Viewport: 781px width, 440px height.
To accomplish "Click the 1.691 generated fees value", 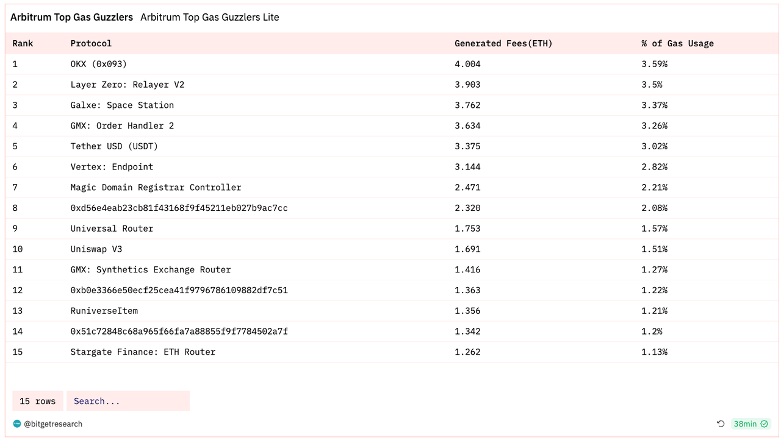I will [467, 249].
